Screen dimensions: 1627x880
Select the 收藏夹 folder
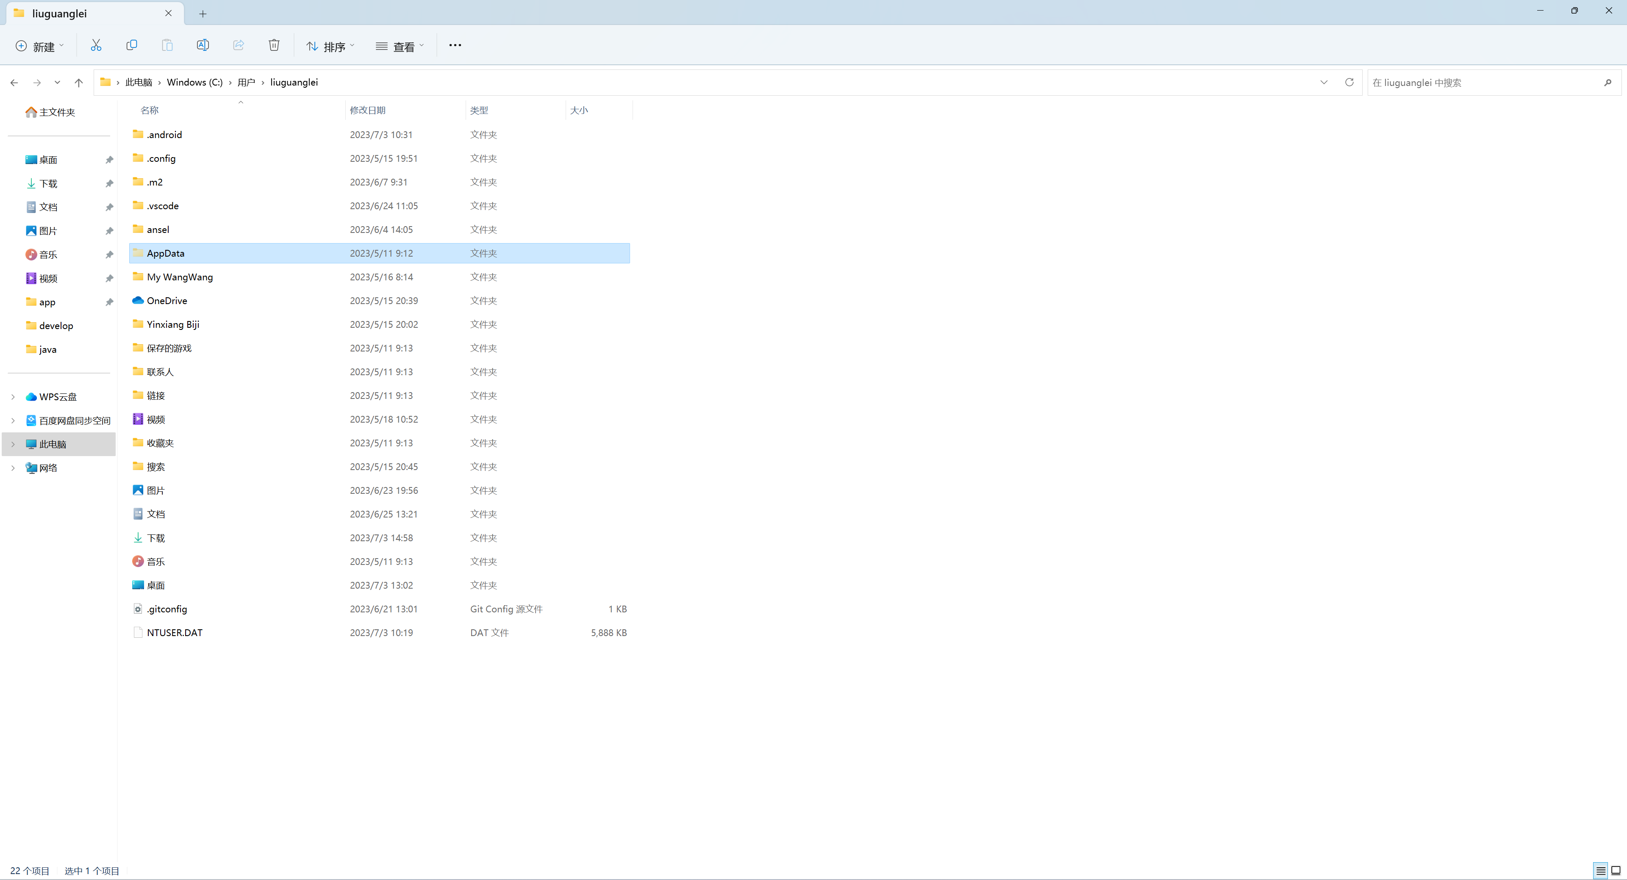click(x=380, y=443)
